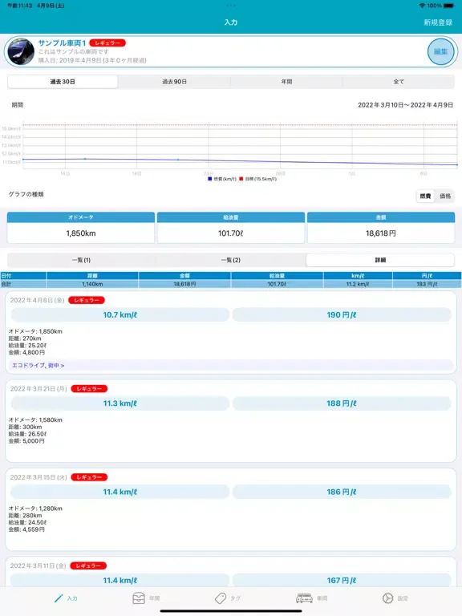
Task: Switch graph type to 燃費
Action: [x=425, y=196]
